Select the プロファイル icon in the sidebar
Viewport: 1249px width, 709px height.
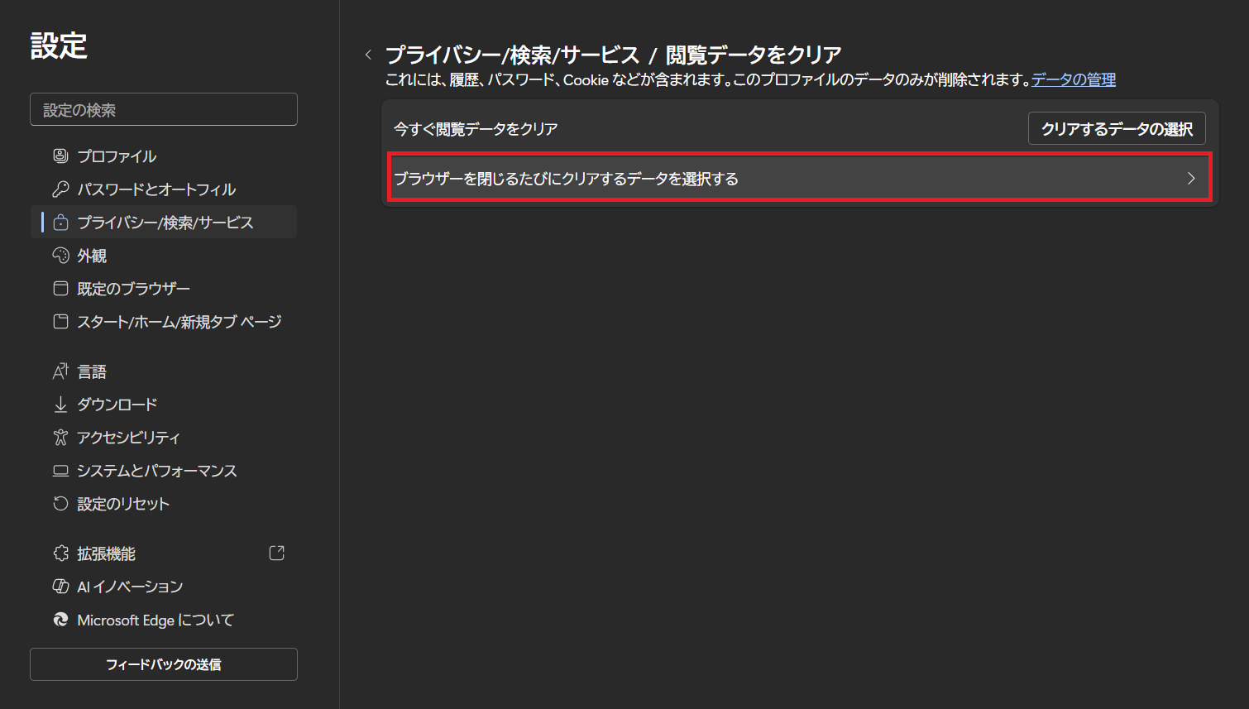(x=61, y=156)
